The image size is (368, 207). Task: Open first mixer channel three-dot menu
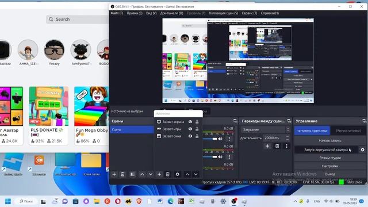tap(229, 139)
